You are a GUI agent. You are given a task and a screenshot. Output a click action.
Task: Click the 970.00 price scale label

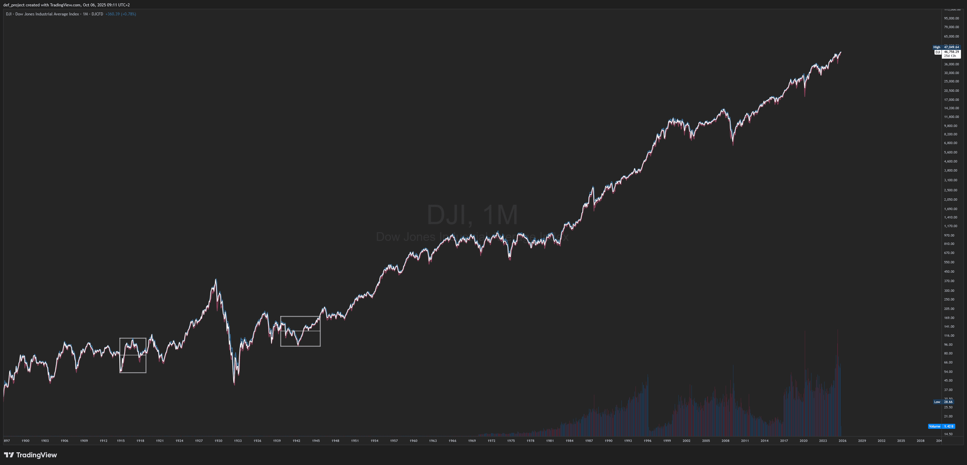pyautogui.click(x=949, y=235)
